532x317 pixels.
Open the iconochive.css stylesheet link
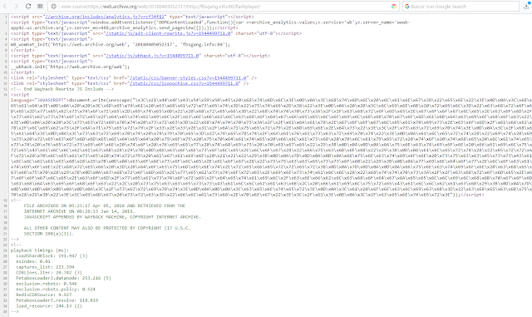[x=185, y=83]
